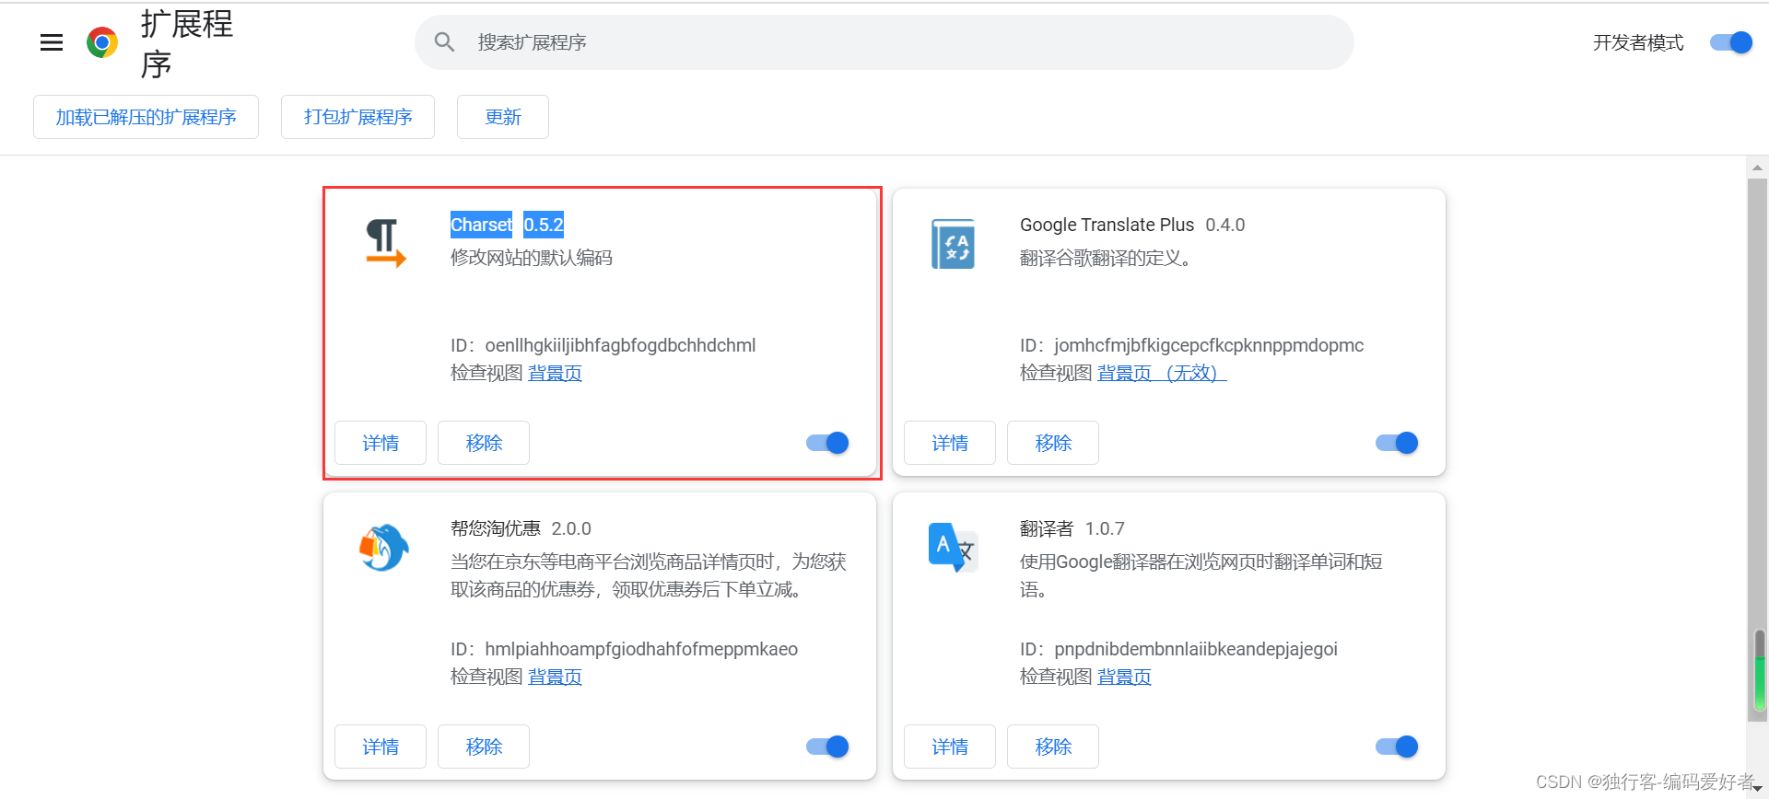Open Charset 背景页 inspect link
Screen dimensions: 1769x799
(555, 373)
